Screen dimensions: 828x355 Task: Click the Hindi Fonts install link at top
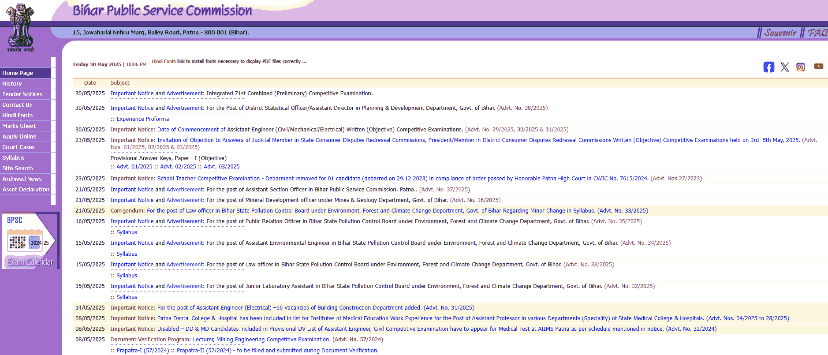(164, 61)
